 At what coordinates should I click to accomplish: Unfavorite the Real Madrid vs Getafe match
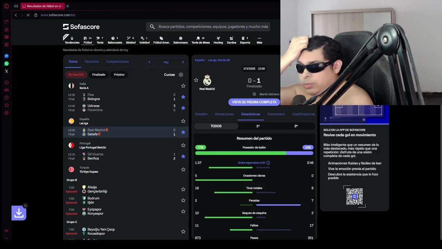point(183,132)
